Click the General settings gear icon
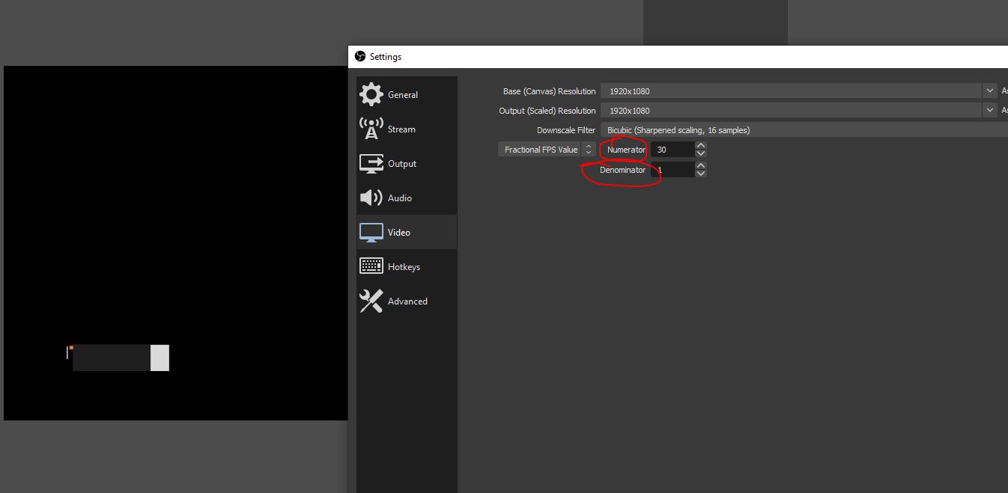 click(x=371, y=94)
